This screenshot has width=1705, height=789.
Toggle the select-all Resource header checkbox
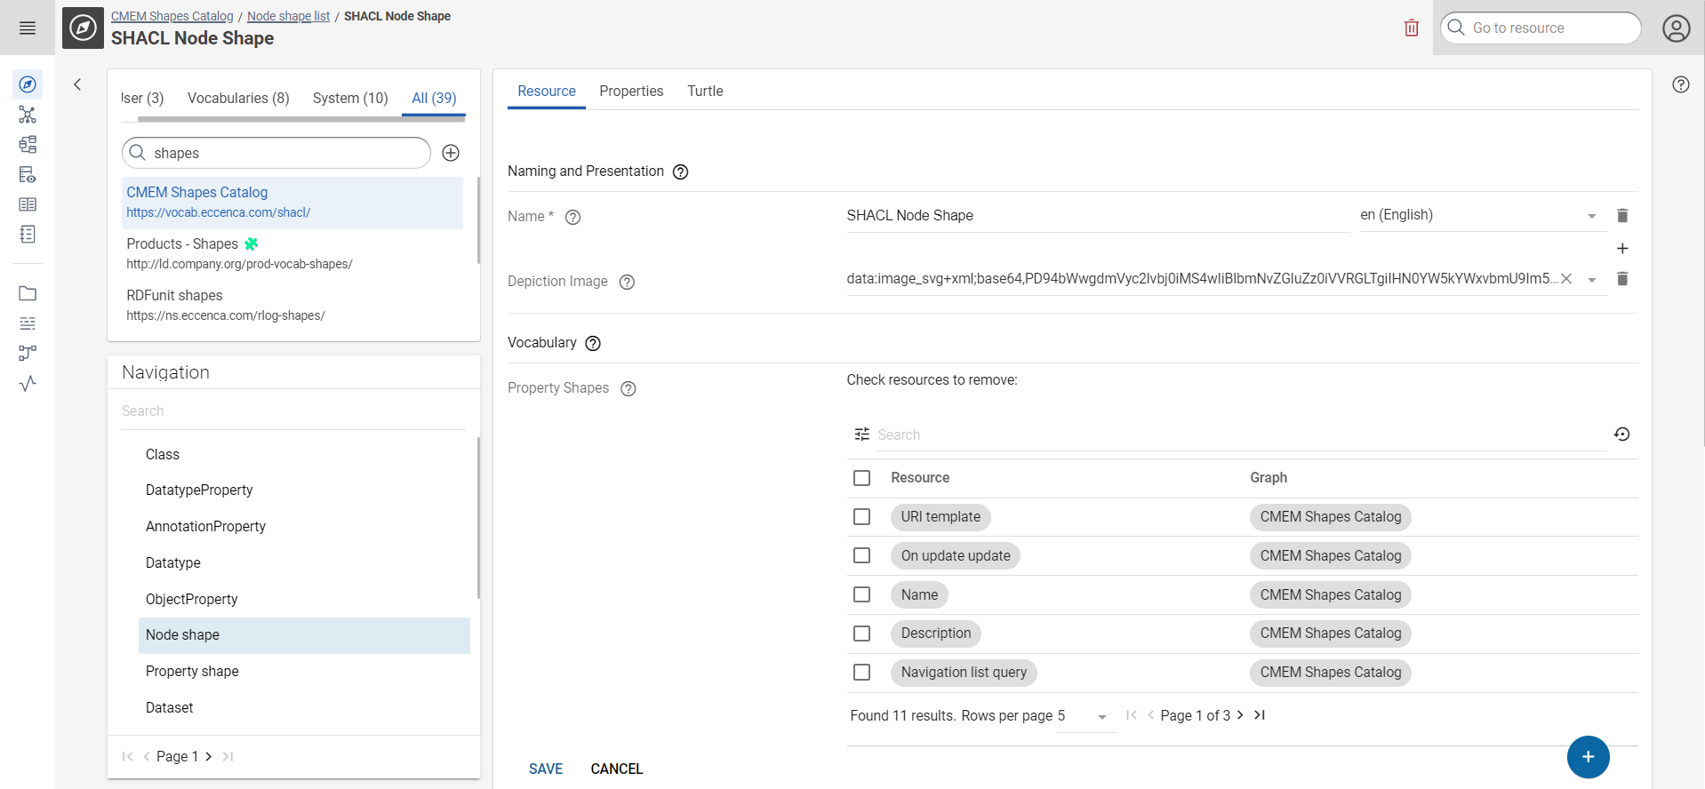[x=861, y=478]
